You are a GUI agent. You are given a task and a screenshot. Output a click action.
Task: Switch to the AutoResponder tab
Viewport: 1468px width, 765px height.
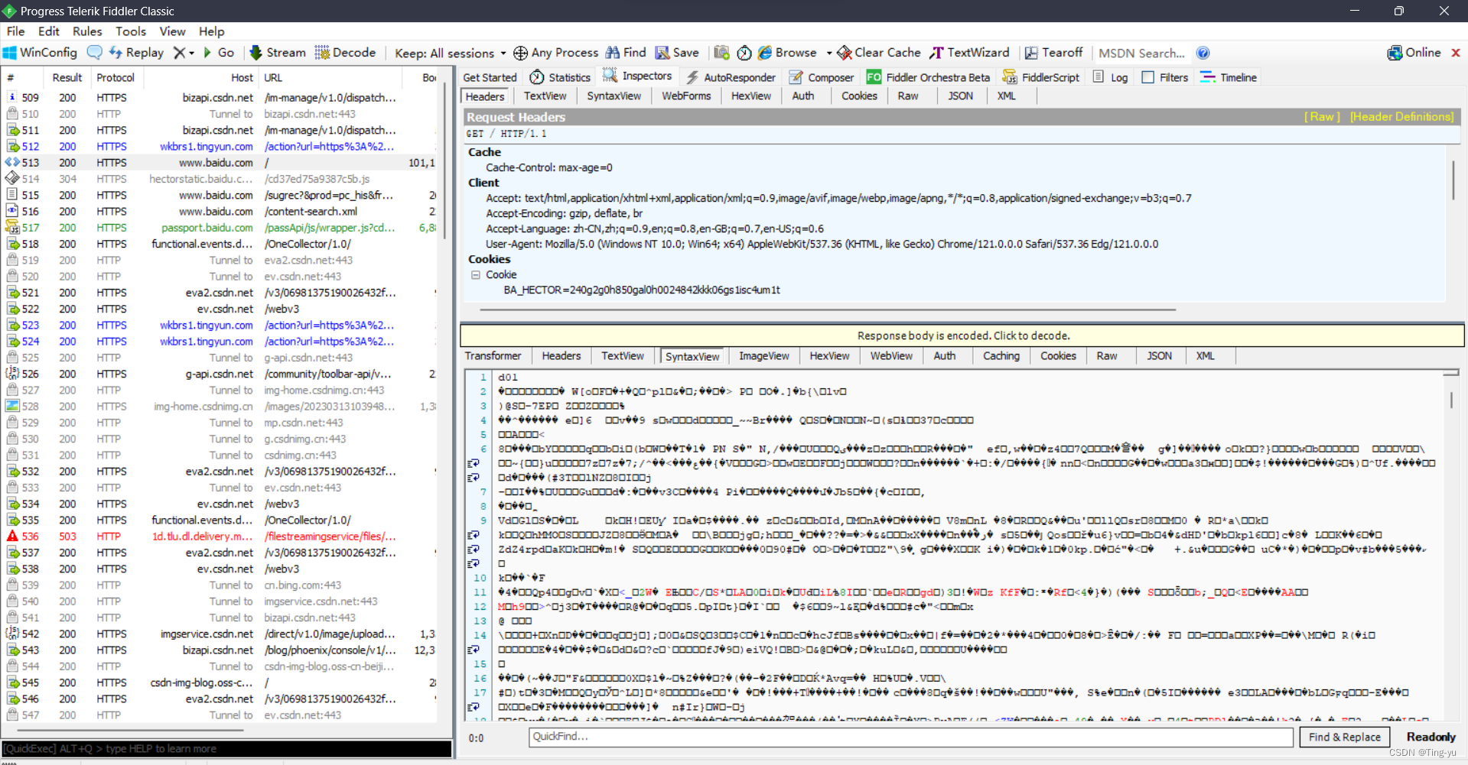pos(731,77)
